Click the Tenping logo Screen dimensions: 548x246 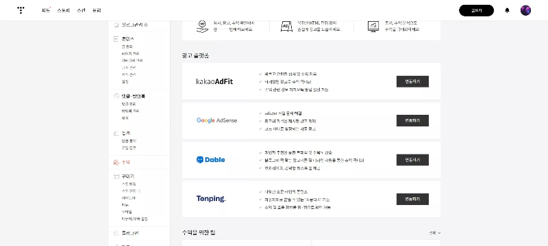[211, 199]
